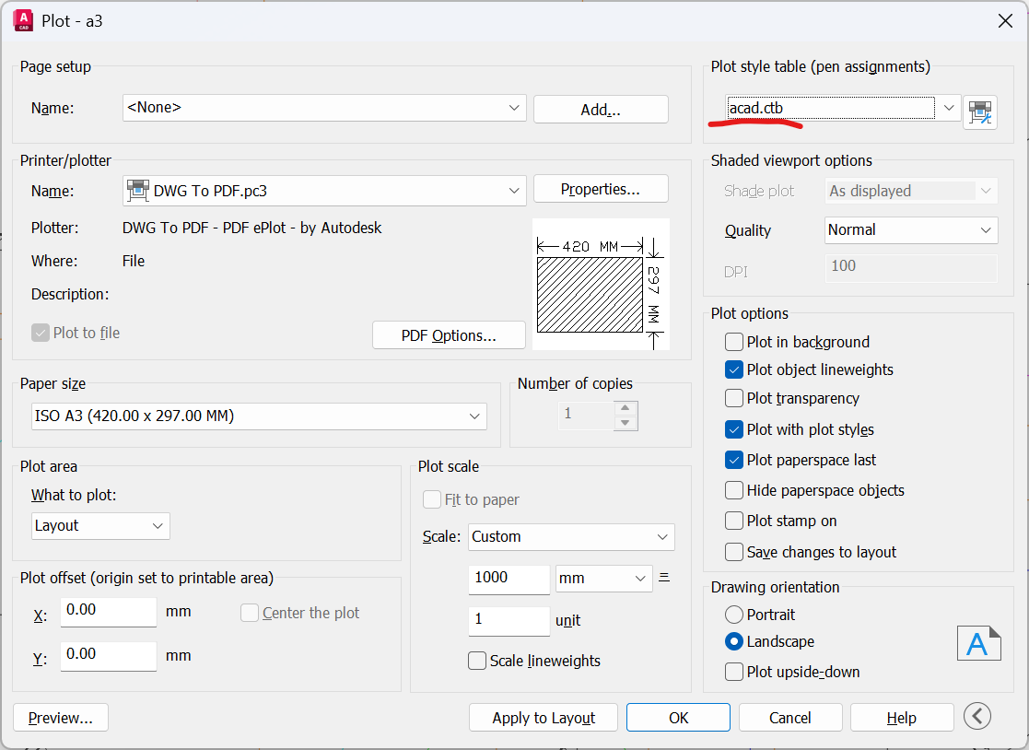Click the collapse dialog arrow icon

(977, 716)
